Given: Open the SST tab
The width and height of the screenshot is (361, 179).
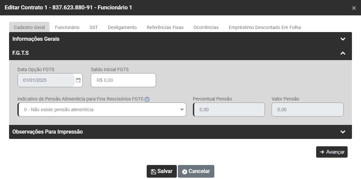Looking at the screenshot, I should coord(93,27).
